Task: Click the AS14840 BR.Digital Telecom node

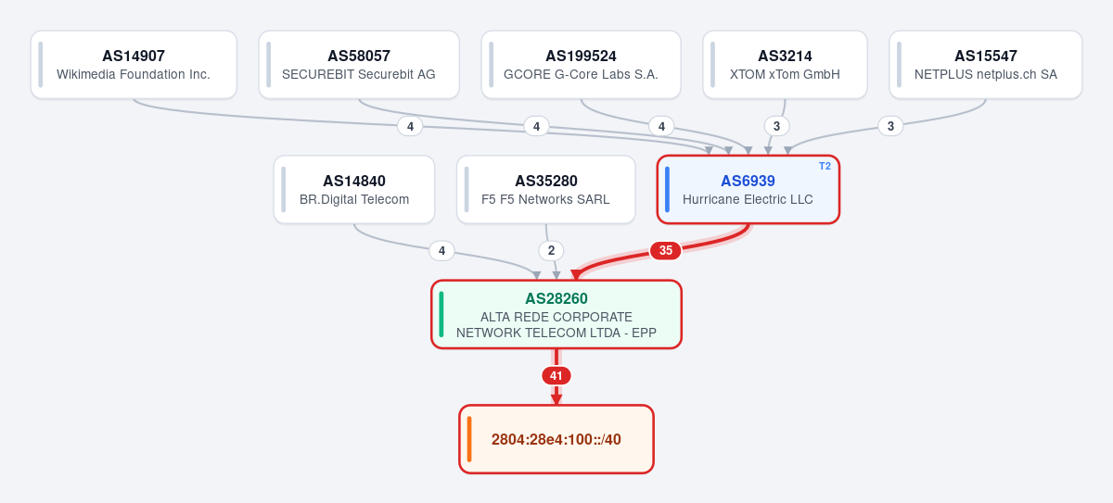Action: [354, 190]
